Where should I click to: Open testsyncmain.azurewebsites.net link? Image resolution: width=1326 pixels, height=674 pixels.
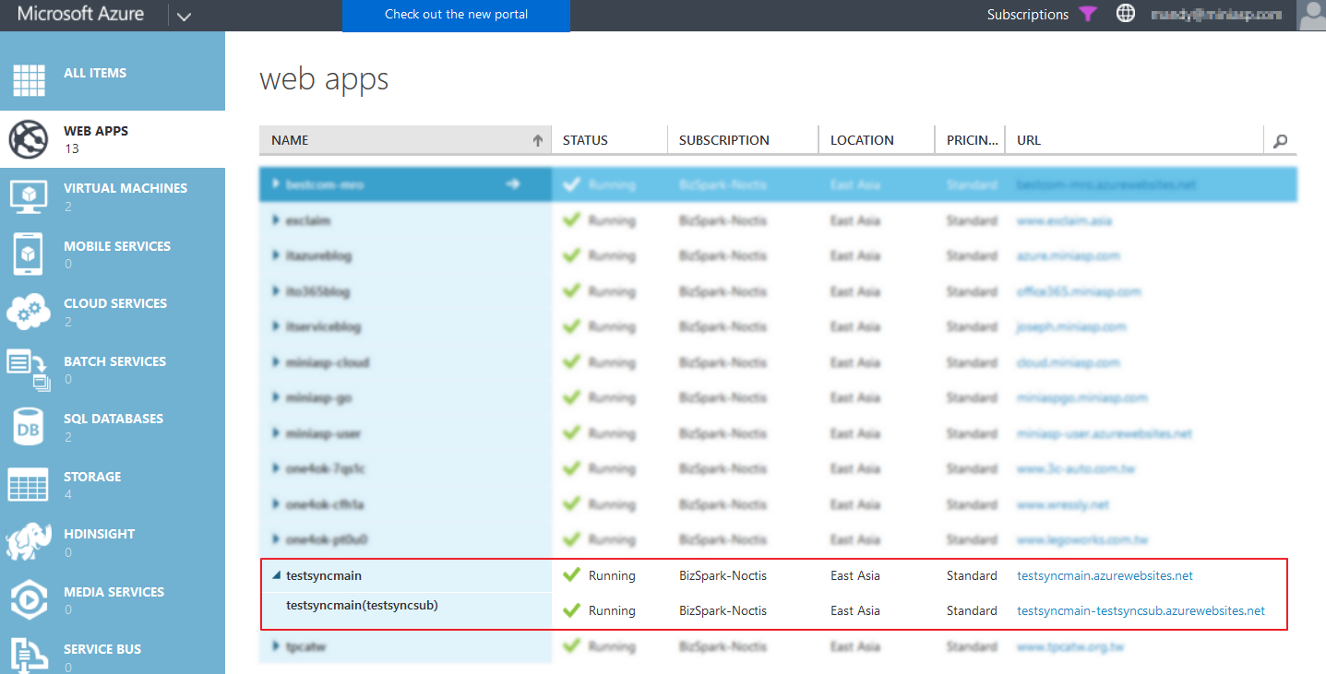click(1105, 575)
